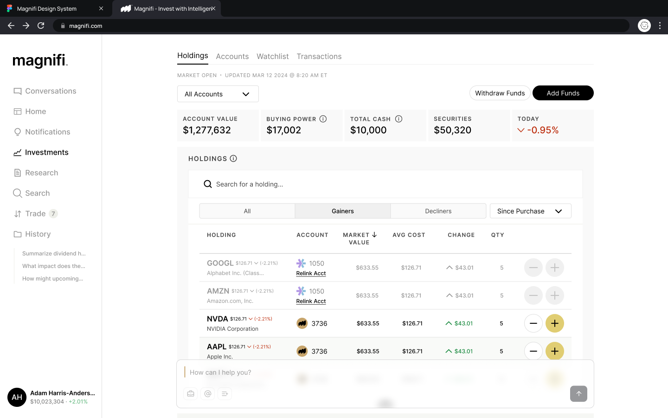Sort by Market Value column header
This screenshot has width=668, height=418.
360,239
